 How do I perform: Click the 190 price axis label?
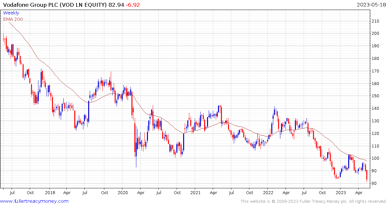pyautogui.click(x=375, y=46)
